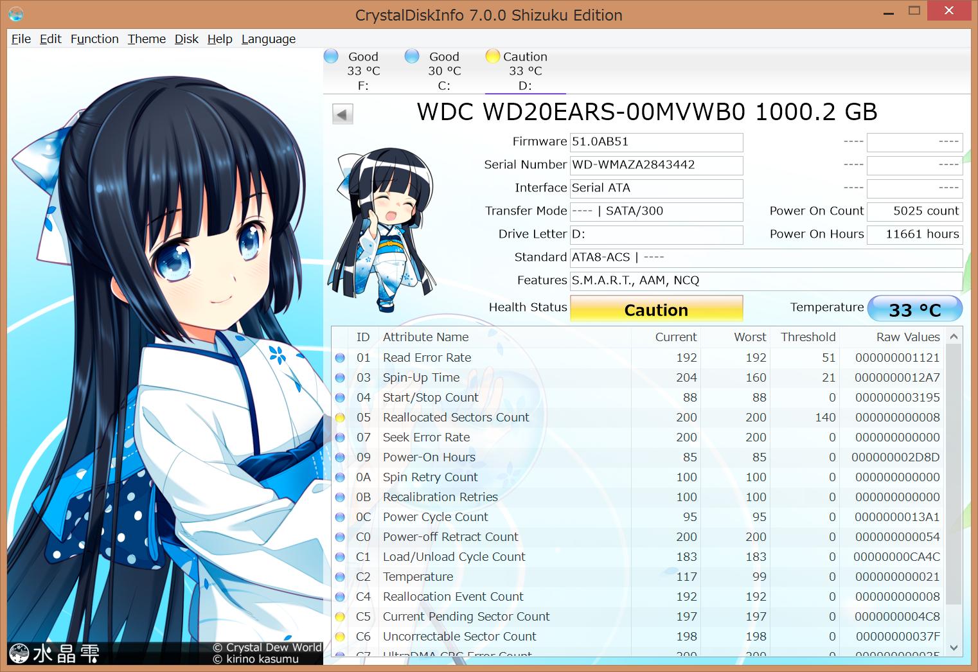978x672 pixels.
Task: Open the Theme menu
Action: (146, 39)
